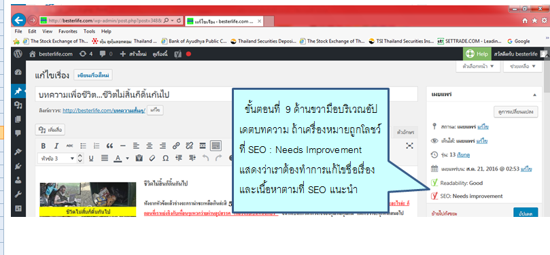Open the Comments sidebar icon
The height and width of the screenshot is (255, 550).
(x=18, y=133)
